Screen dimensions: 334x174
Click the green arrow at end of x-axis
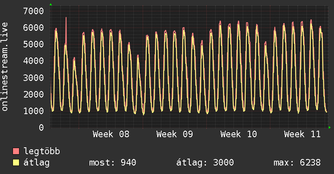tap(330, 127)
